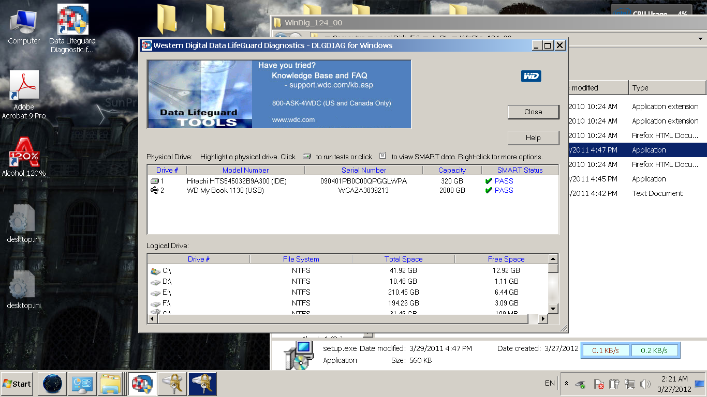This screenshot has width=707, height=397.
Task: Open the Control Panel taskbar icon
Action: click(82, 384)
